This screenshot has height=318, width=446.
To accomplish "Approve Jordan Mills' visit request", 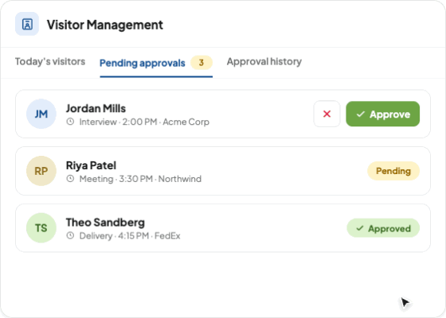I will [383, 114].
